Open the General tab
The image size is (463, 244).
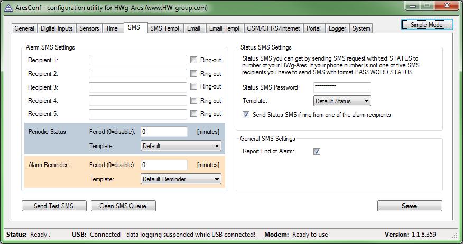click(24, 28)
